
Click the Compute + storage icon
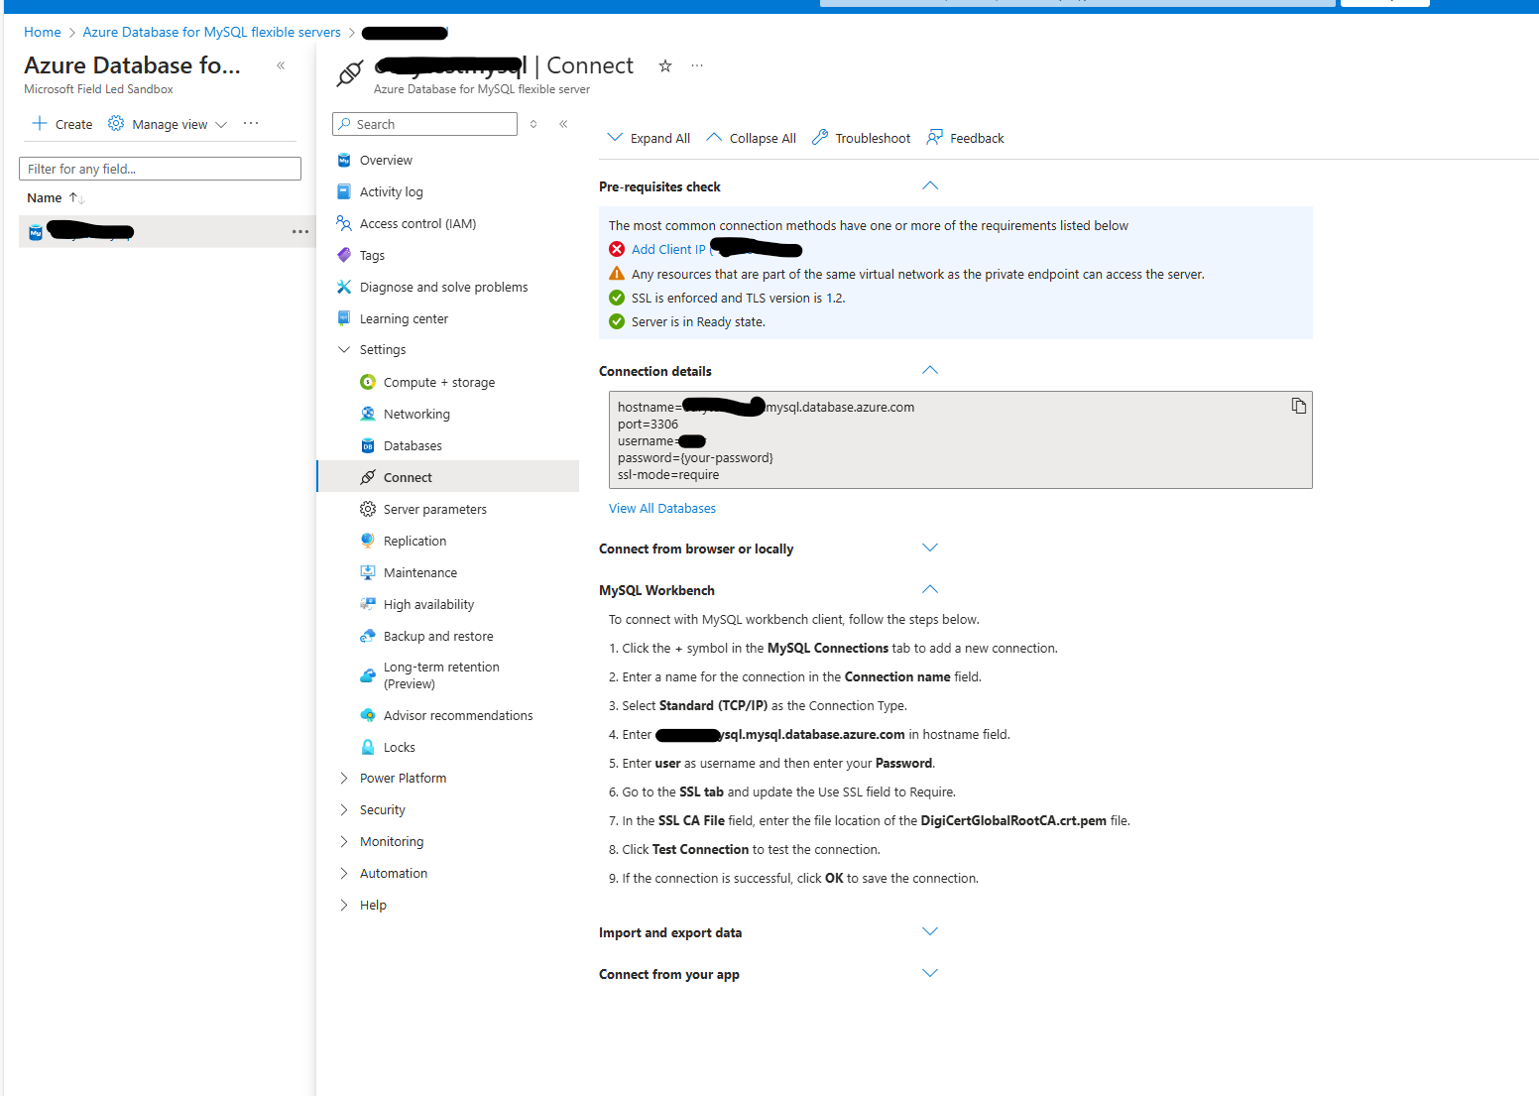pyautogui.click(x=368, y=383)
